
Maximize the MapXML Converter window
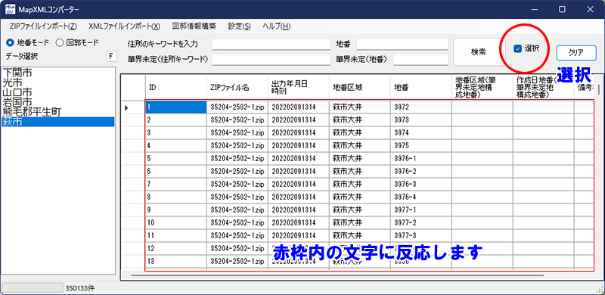tap(562, 9)
